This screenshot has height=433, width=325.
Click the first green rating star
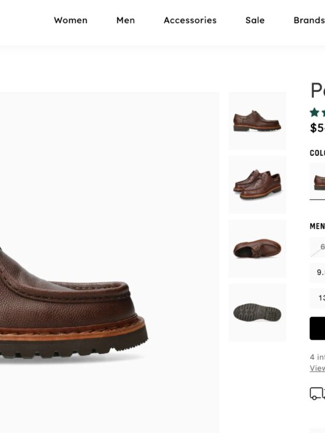point(314,112)
